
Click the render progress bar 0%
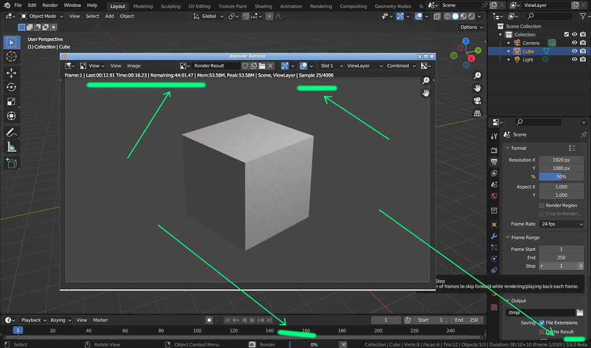[x=314, y=344]
